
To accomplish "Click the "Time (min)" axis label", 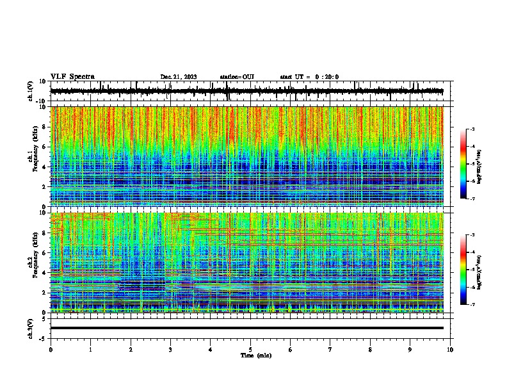I will pyautogui.click(x=256, y=355).
